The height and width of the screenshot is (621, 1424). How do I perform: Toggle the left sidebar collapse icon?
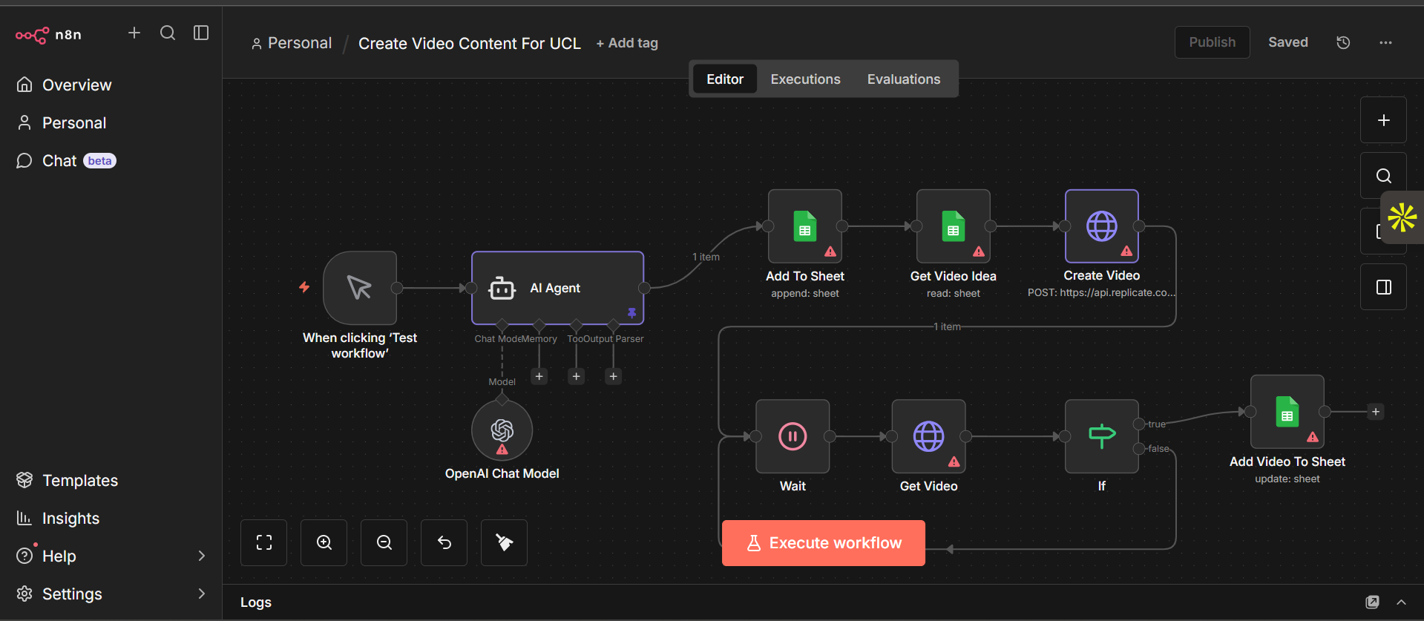[x=201, y=33]
